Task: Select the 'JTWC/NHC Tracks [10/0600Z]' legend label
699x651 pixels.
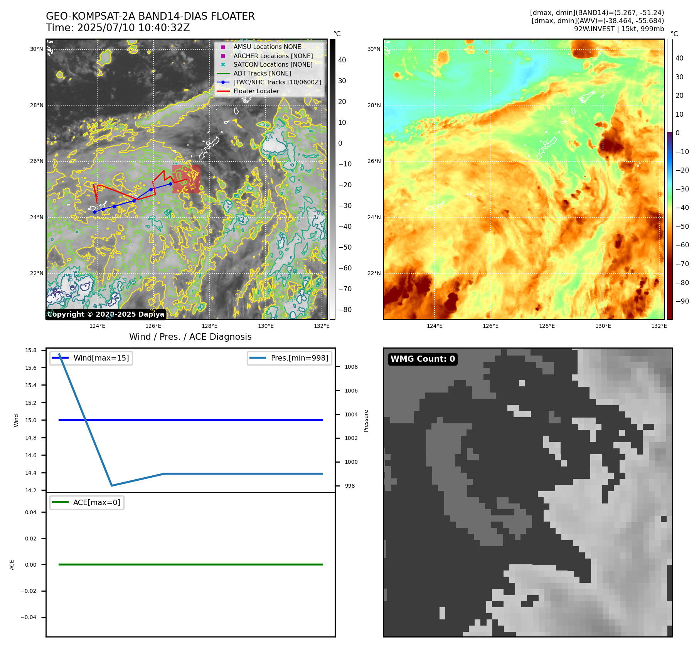Action: [x=277, y=82]
